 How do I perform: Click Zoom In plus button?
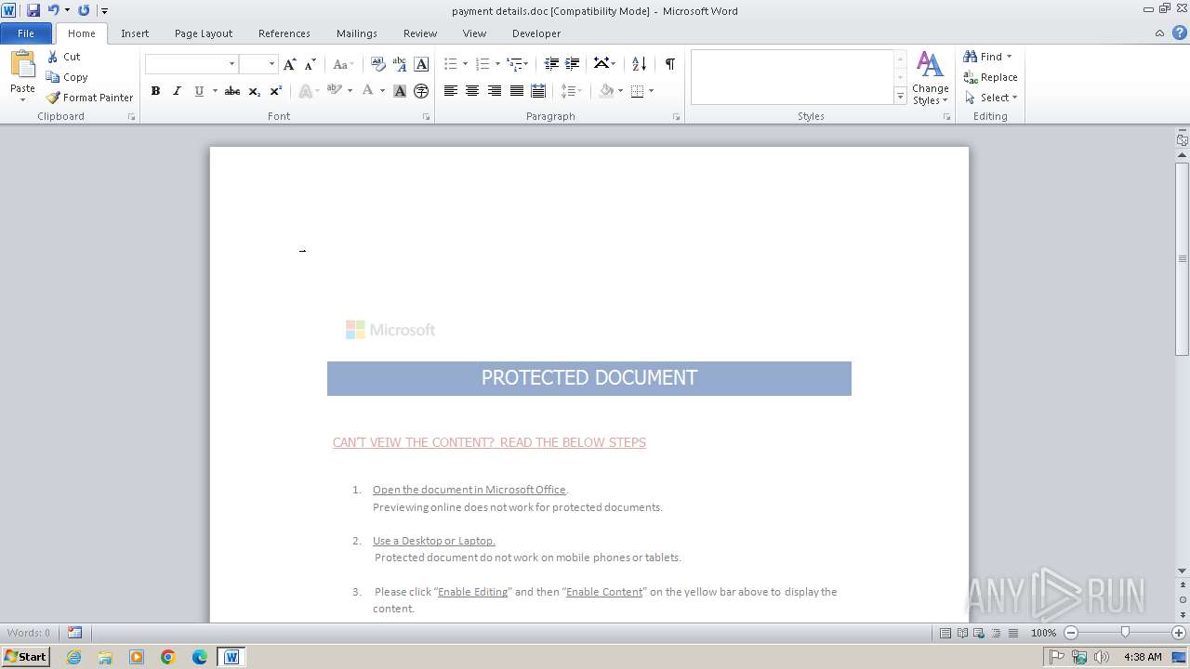tap(1179, 633)
